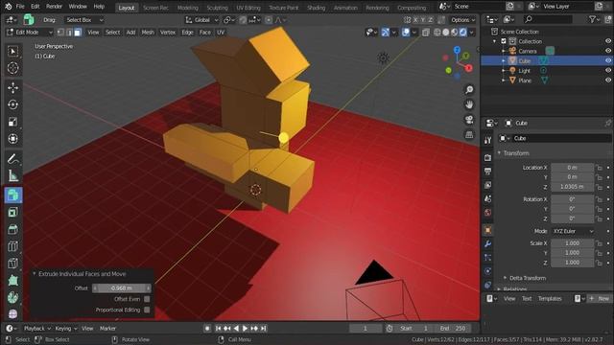Edit Location Z field
This screenshot has height=345, width=614.
click(572, 187)
